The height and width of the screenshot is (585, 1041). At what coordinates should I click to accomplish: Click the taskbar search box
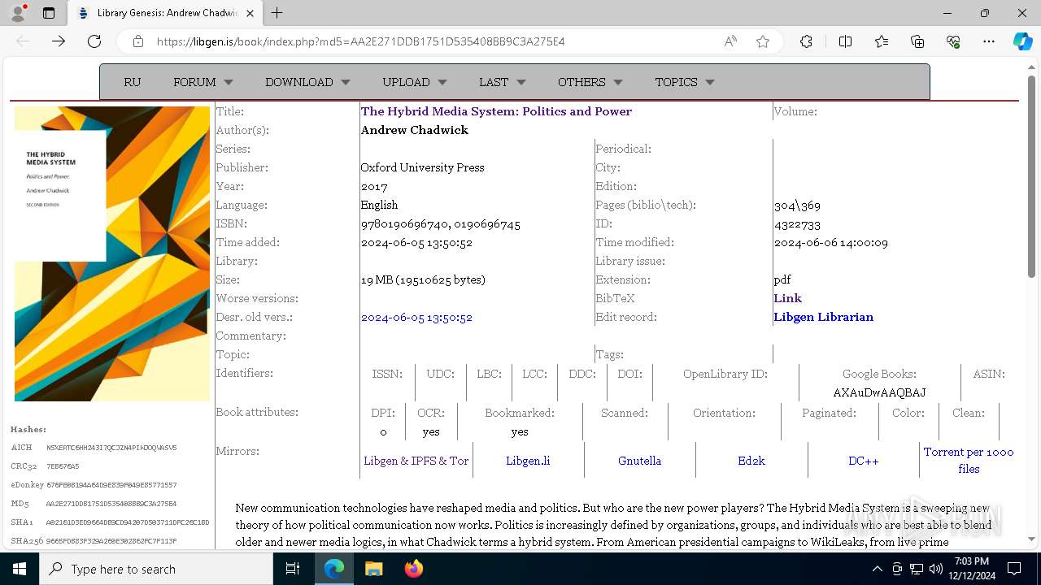pos(156,569)
